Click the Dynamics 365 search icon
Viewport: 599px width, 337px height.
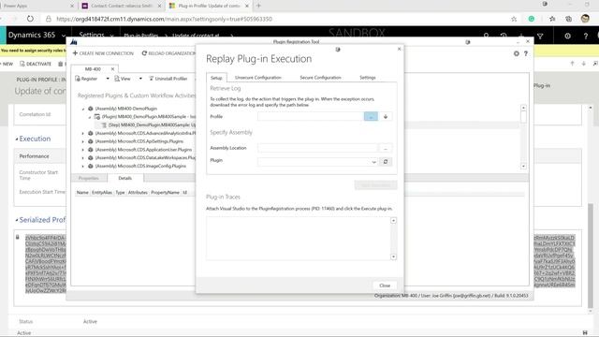click(x=486, y=36)
